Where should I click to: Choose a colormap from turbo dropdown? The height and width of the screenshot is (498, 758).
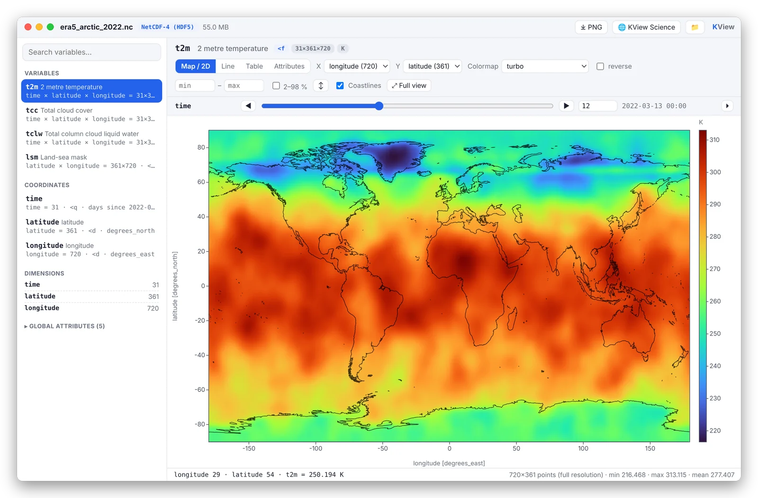(545, 66)
